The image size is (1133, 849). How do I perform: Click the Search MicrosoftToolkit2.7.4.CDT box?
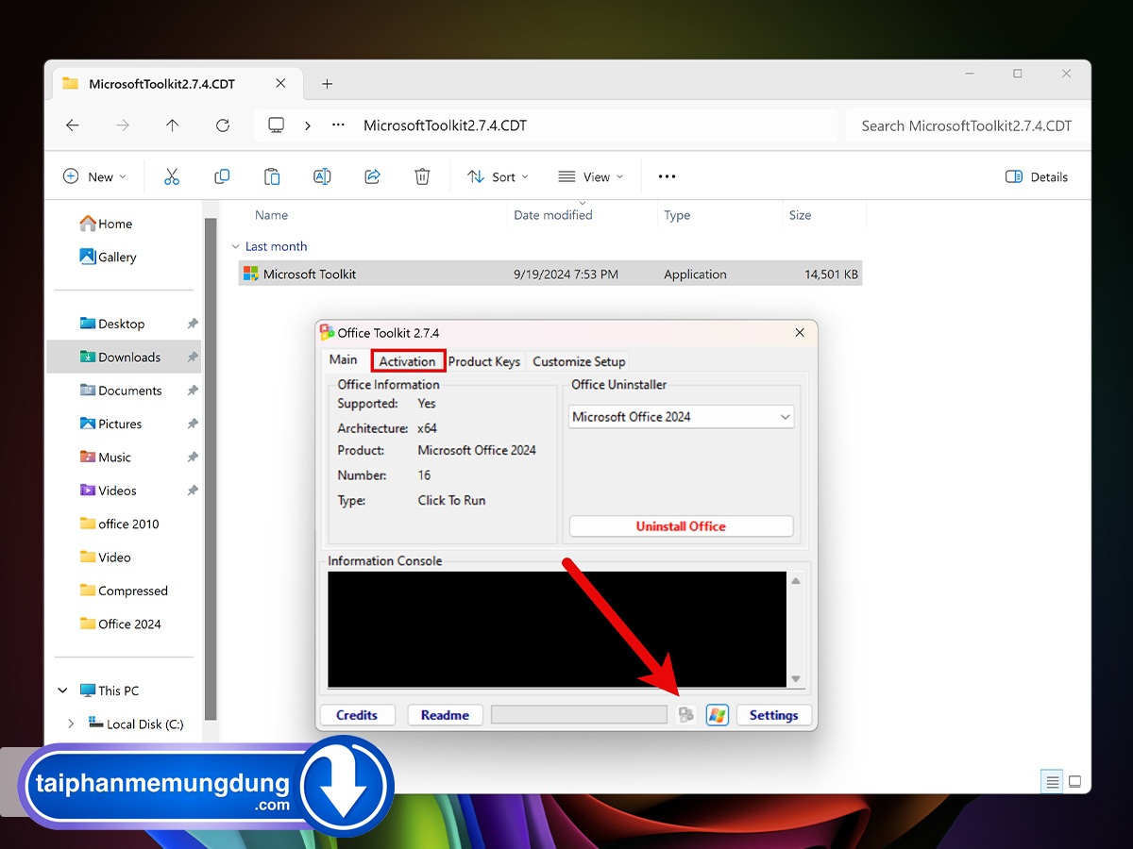click(x=967, y=125)
